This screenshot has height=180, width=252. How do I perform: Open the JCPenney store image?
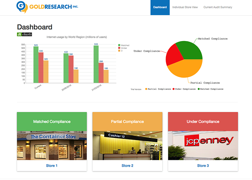[x=203, y=145]
